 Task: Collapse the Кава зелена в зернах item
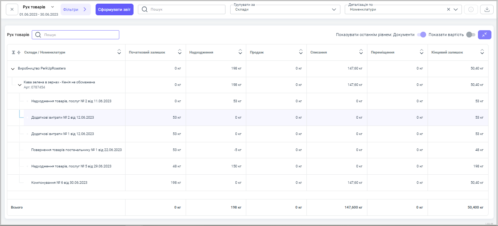pyautogui.click(x=20, y=85)
